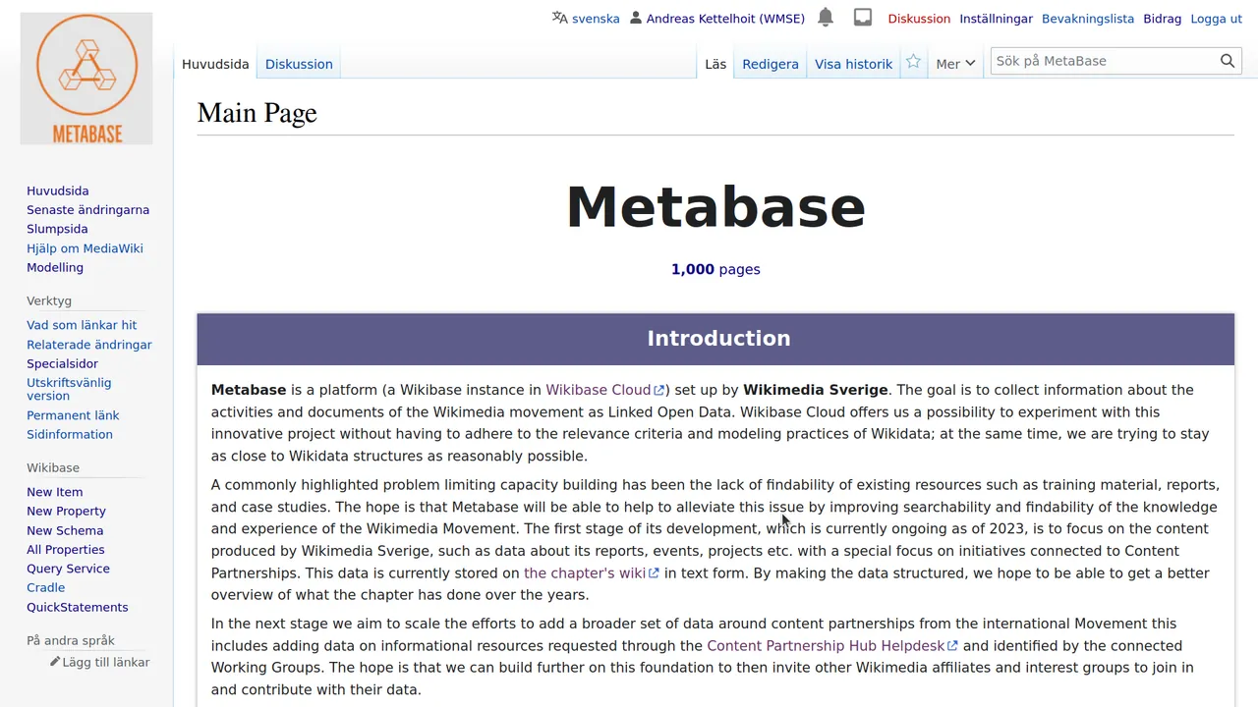This screenshot has width=1258, height=707.
Task: Click the search magnifying glass button
Action: coord(1227,61)
